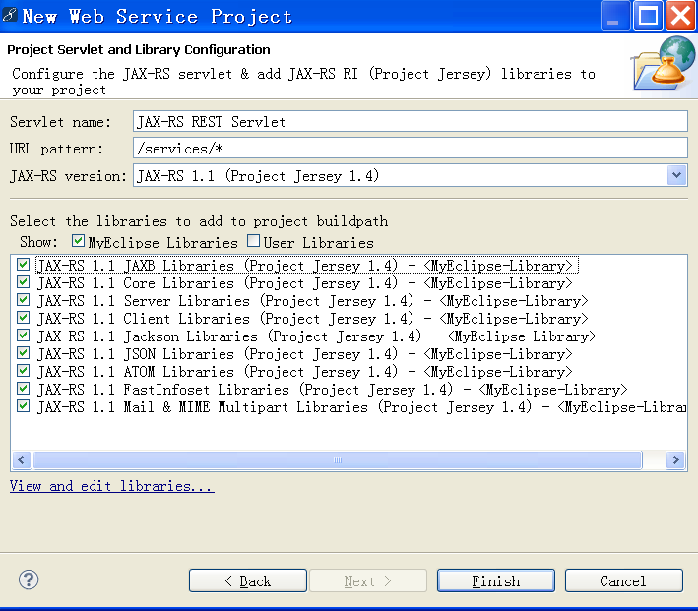This screenshot has height=611, width=698.
Task: Select JAX-RS 1.1 Server Libraries row text
Action: point(312,301)
